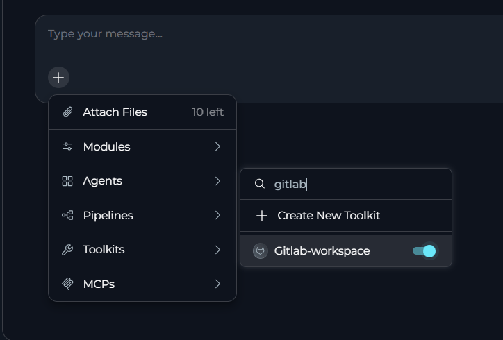The image size is (503, 340).
Task: Click the search magnifier icon
Action: 260,184
